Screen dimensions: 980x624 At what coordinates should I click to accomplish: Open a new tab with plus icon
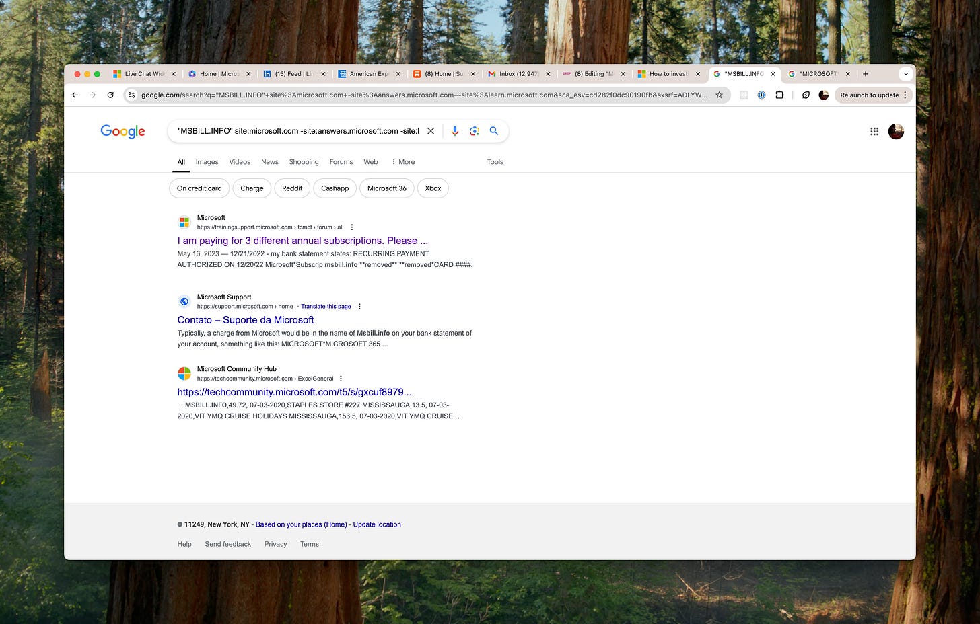[x=866, y=74]
